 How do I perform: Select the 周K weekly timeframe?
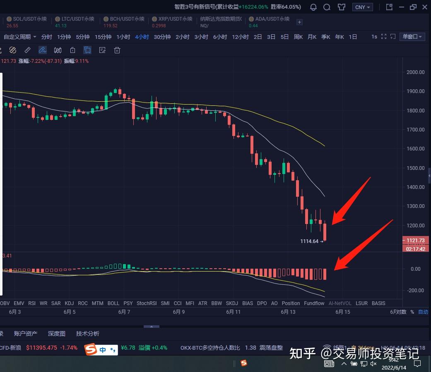point(298,37)
